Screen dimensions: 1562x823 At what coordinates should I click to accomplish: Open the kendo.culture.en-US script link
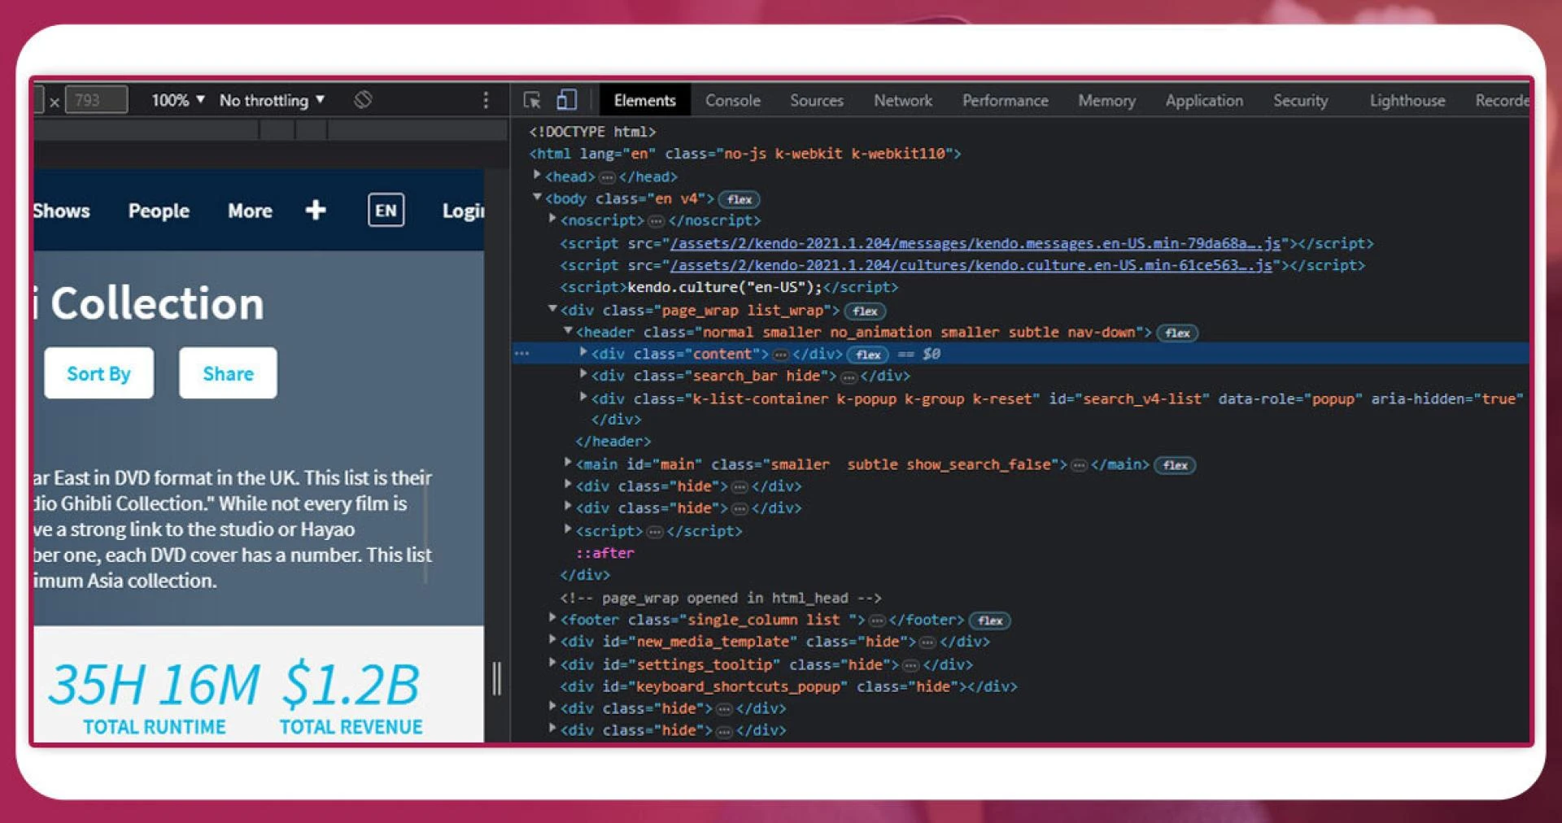(971, 265)
